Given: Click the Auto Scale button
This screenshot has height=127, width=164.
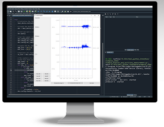Looking at the screenshot, I should pos(92,83).
